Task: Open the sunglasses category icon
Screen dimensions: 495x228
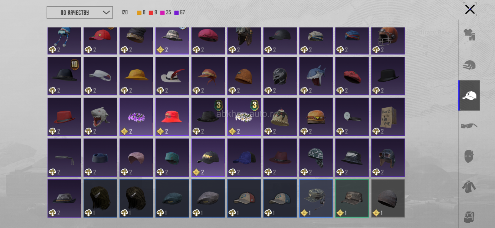Action: click(469, 126)
